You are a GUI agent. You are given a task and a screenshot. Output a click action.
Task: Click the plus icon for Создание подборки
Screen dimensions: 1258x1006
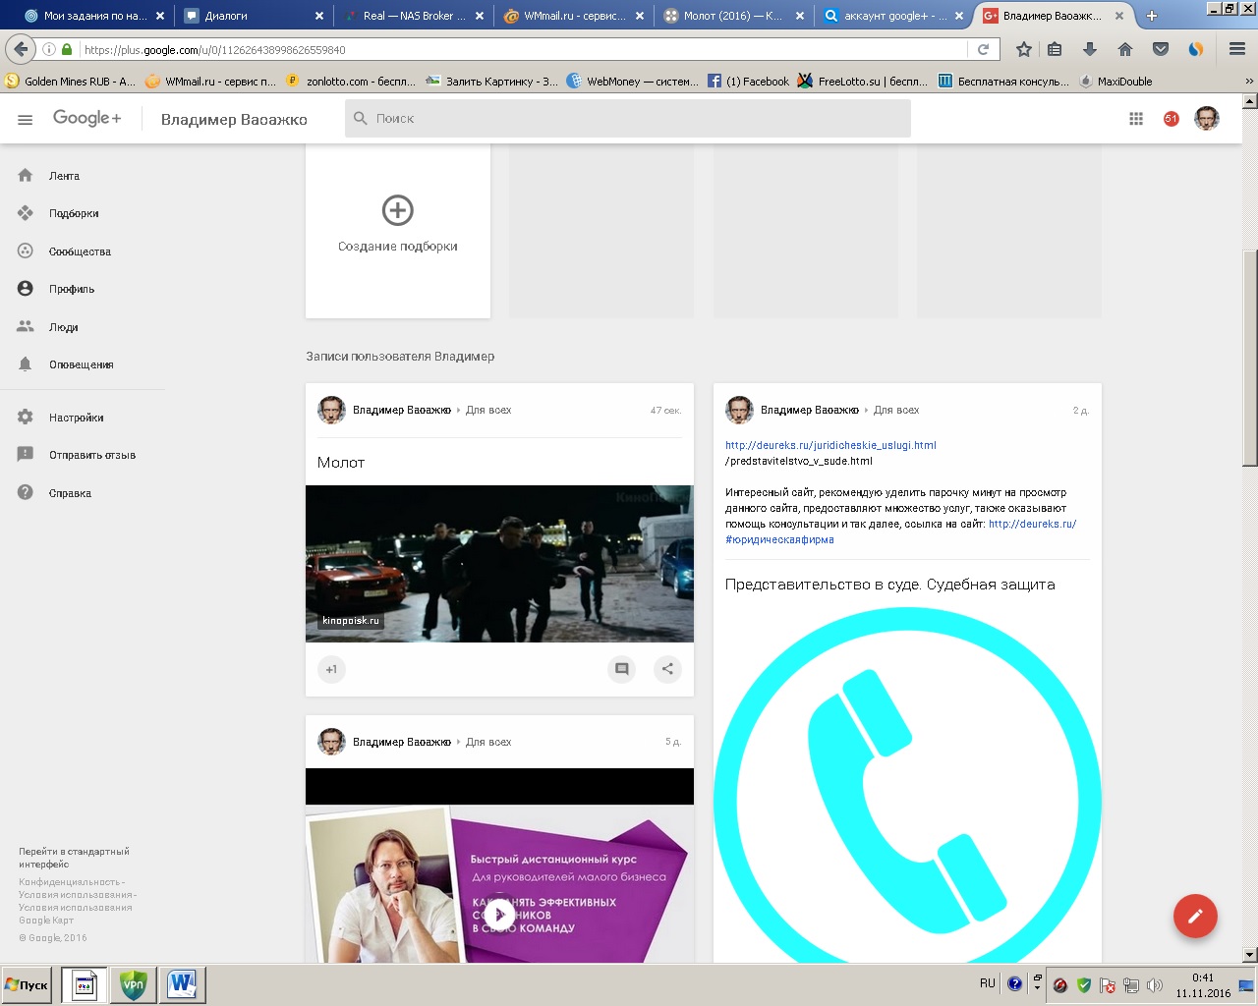pyautogui.click(x=398, y=210)
